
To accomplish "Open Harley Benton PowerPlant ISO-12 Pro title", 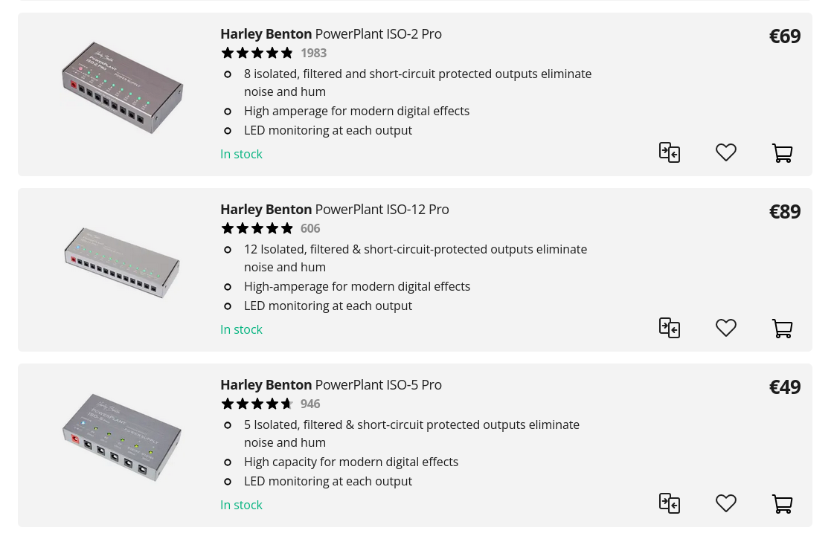I will [335, 210].
